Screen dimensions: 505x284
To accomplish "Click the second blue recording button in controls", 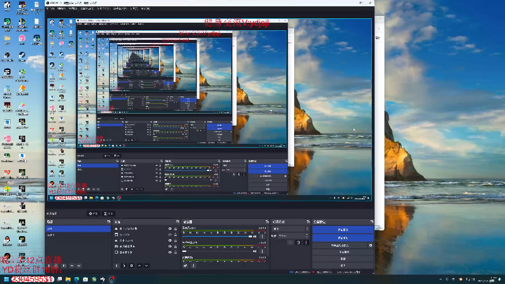I will coord(343,238).
